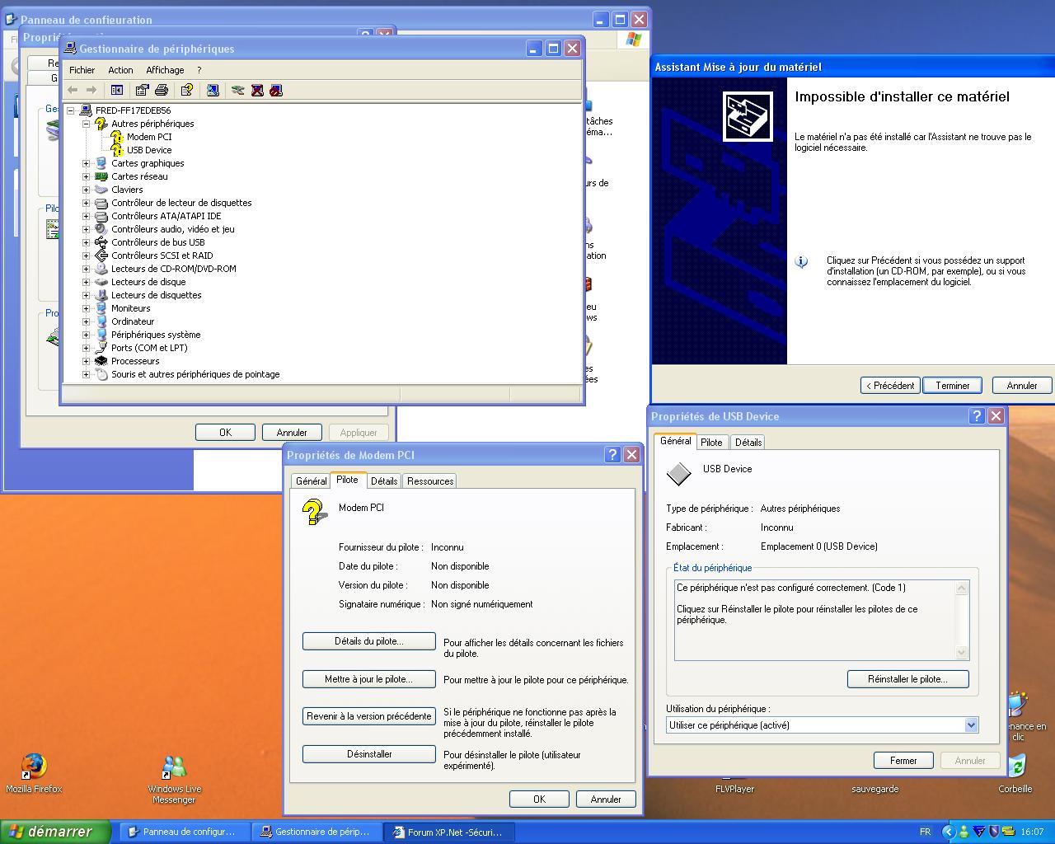
Task: Click the Uninstall device toolbar icon (red X)
Action: [x=257, y=90]
